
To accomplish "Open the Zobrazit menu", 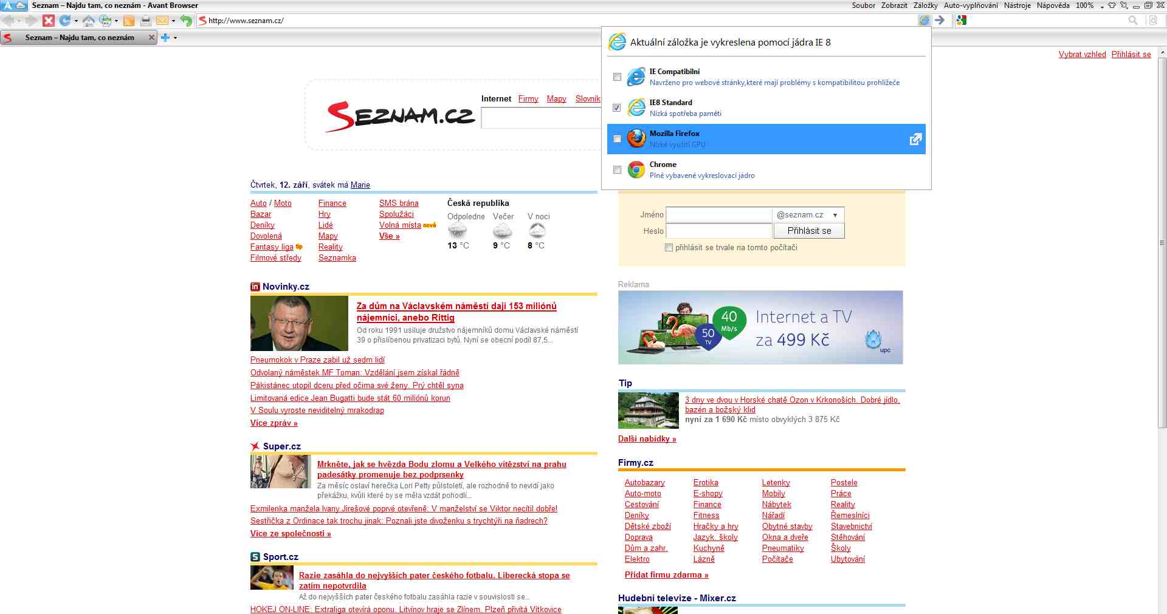I will (x=894, y=5).
